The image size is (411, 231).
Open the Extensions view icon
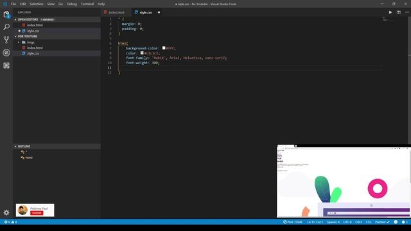point(6,65)
